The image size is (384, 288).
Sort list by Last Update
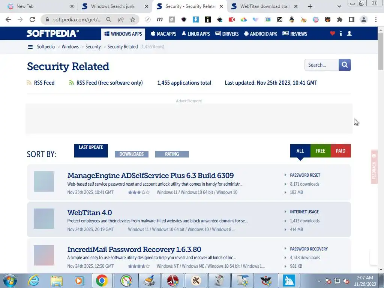point(91,151)
